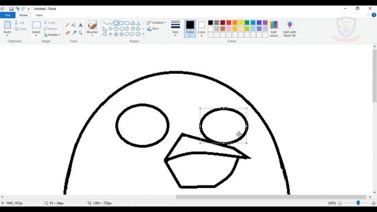This screenshot has width=377, height=212.
Task: Activate the Color 1 foreground selector
Action: pos(190,29)
